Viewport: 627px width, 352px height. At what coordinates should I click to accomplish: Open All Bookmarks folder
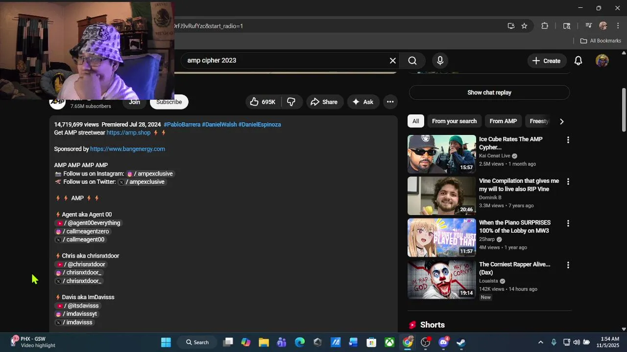601,41
